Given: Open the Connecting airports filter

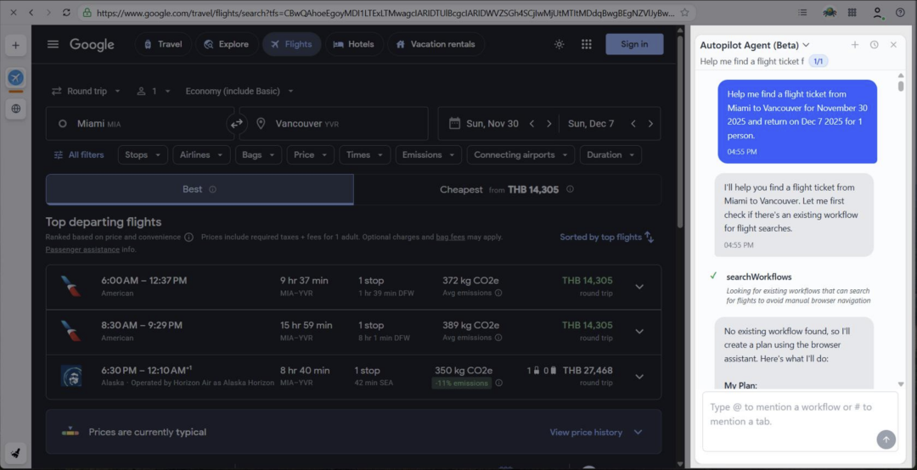Looking at the screenshot, I should [x=520, y=155].
